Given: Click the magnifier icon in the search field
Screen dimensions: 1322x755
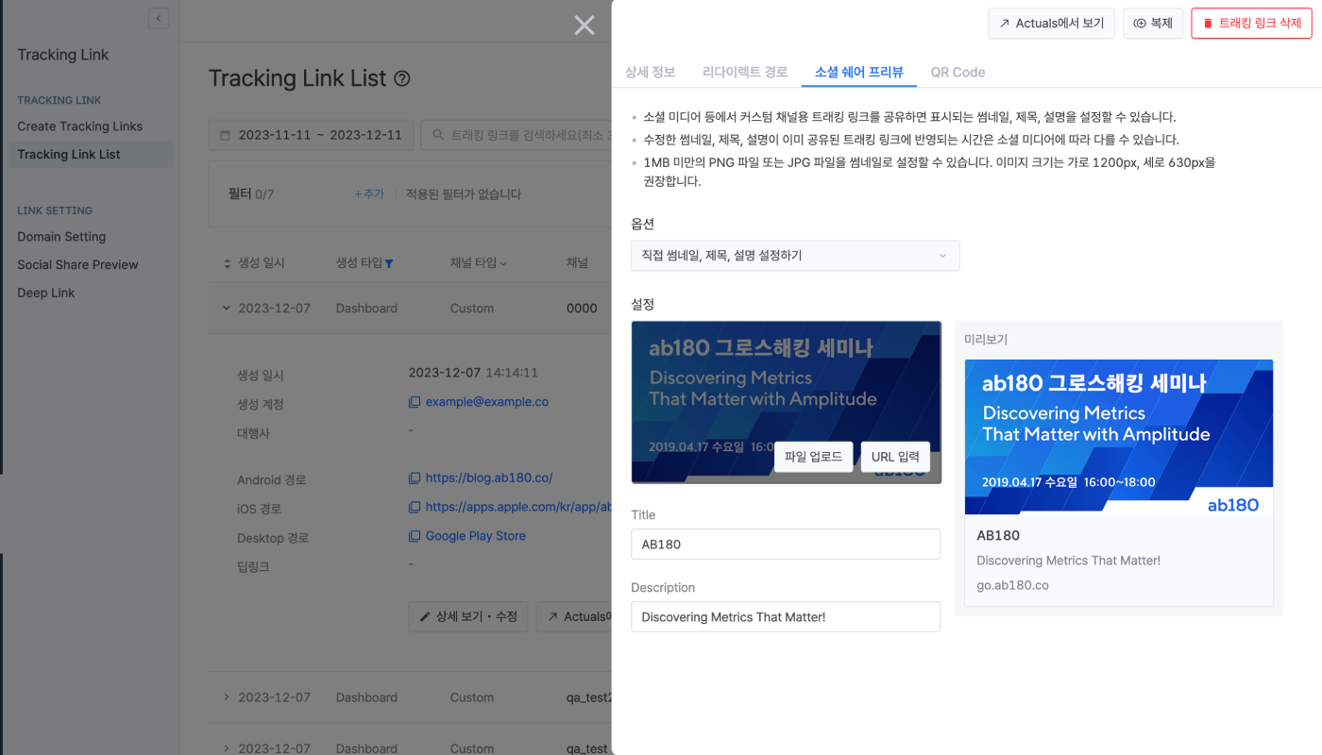Looking at the screenshot, I should pos(438,136).
